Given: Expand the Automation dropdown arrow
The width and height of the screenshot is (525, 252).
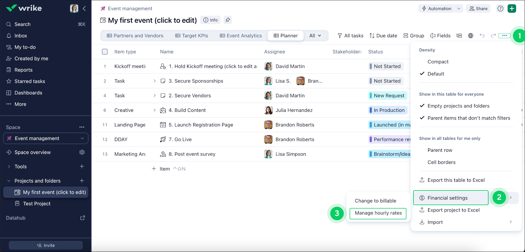Looking at the screenshot, I should [459, 8].
